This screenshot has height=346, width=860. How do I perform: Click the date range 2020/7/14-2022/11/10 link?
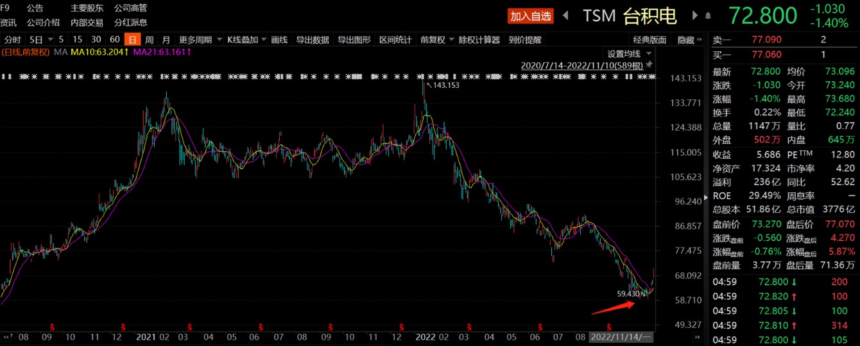coord(582,65)
